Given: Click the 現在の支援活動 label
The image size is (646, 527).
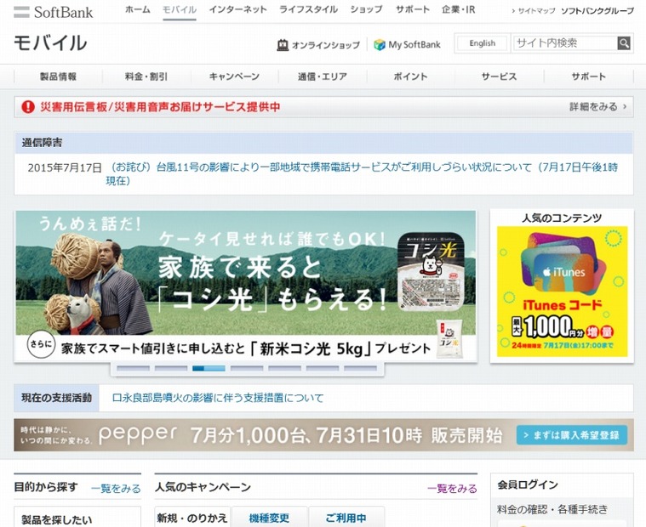Looking at the screenshot, I should coord(56,398).
